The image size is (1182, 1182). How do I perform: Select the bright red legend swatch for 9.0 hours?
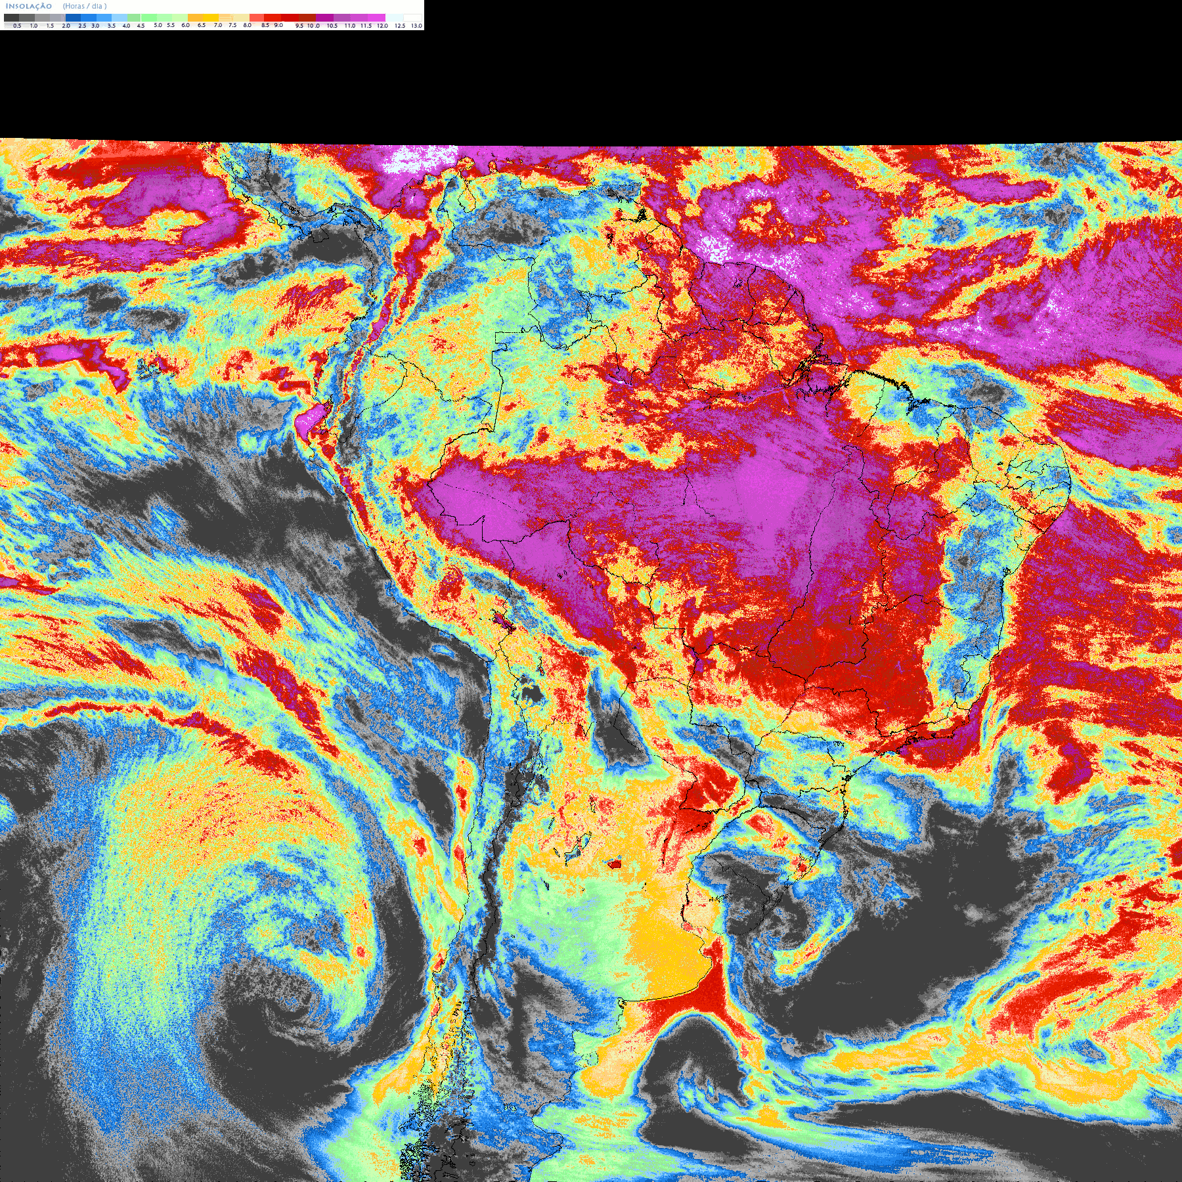(273, 18)
